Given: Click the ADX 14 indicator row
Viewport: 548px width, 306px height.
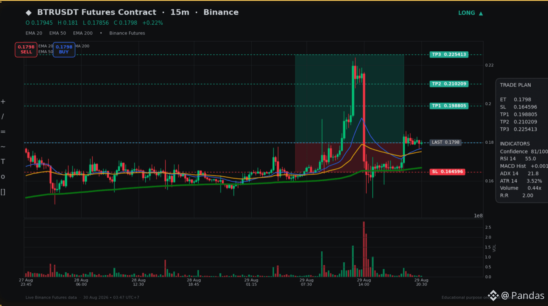Looking at the screenshot, I should [519, 174].
